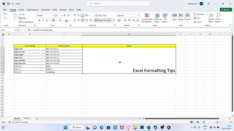Open Microsoft Edge from the taskbar

[x=102, y=127]
